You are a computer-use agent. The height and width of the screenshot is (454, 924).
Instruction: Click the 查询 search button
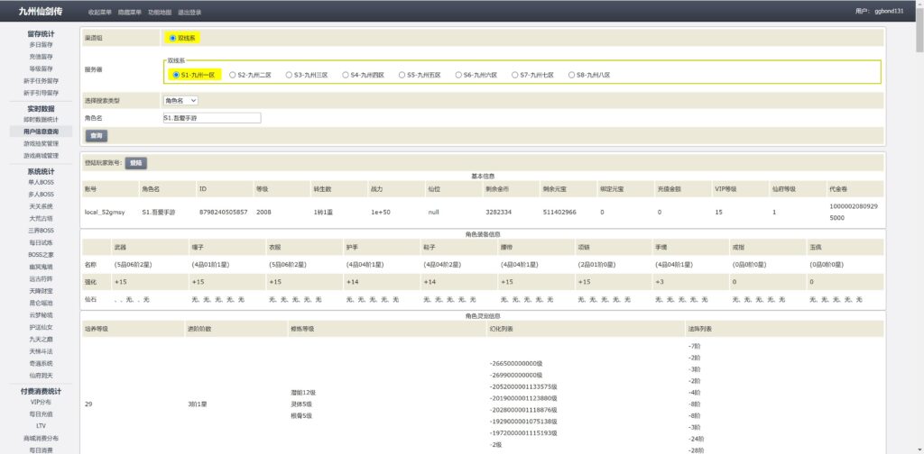(96, 135)
